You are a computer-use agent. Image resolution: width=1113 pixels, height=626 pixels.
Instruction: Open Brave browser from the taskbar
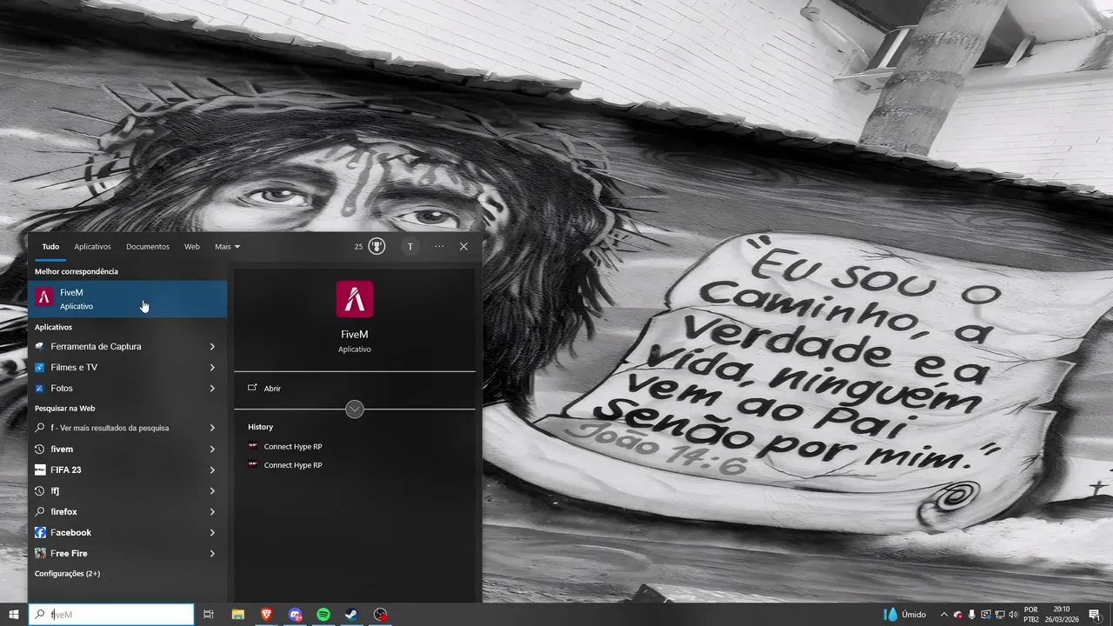266,615
